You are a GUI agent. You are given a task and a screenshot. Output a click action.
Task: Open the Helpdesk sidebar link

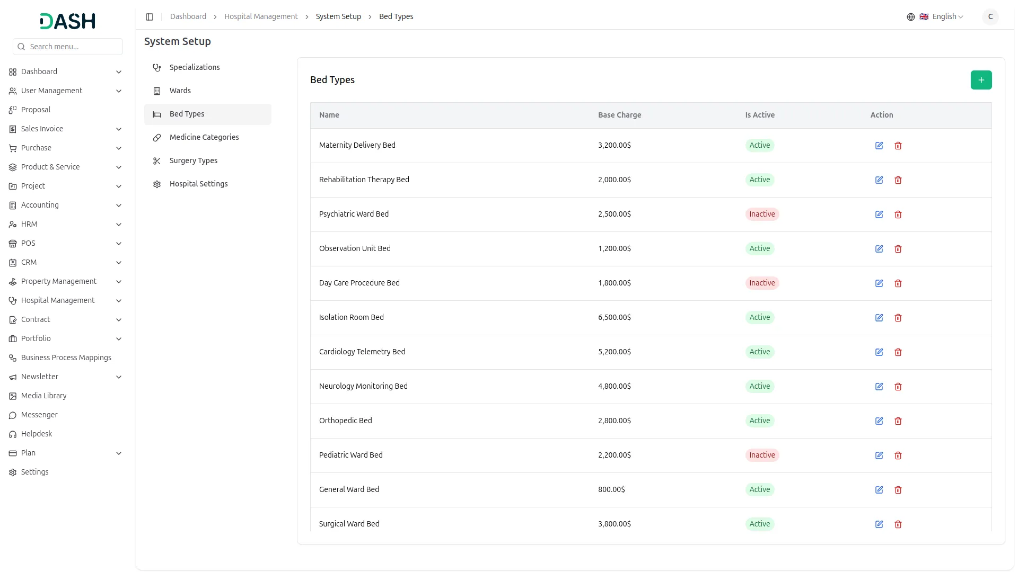(37, 434)
